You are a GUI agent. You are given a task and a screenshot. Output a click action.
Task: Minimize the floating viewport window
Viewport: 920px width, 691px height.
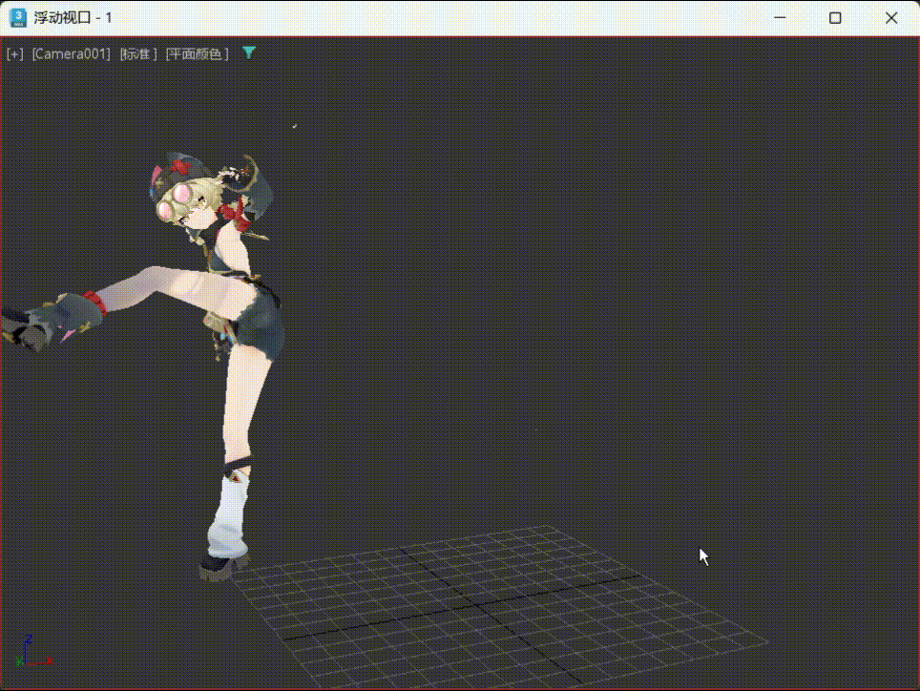[x=780, y=17]
